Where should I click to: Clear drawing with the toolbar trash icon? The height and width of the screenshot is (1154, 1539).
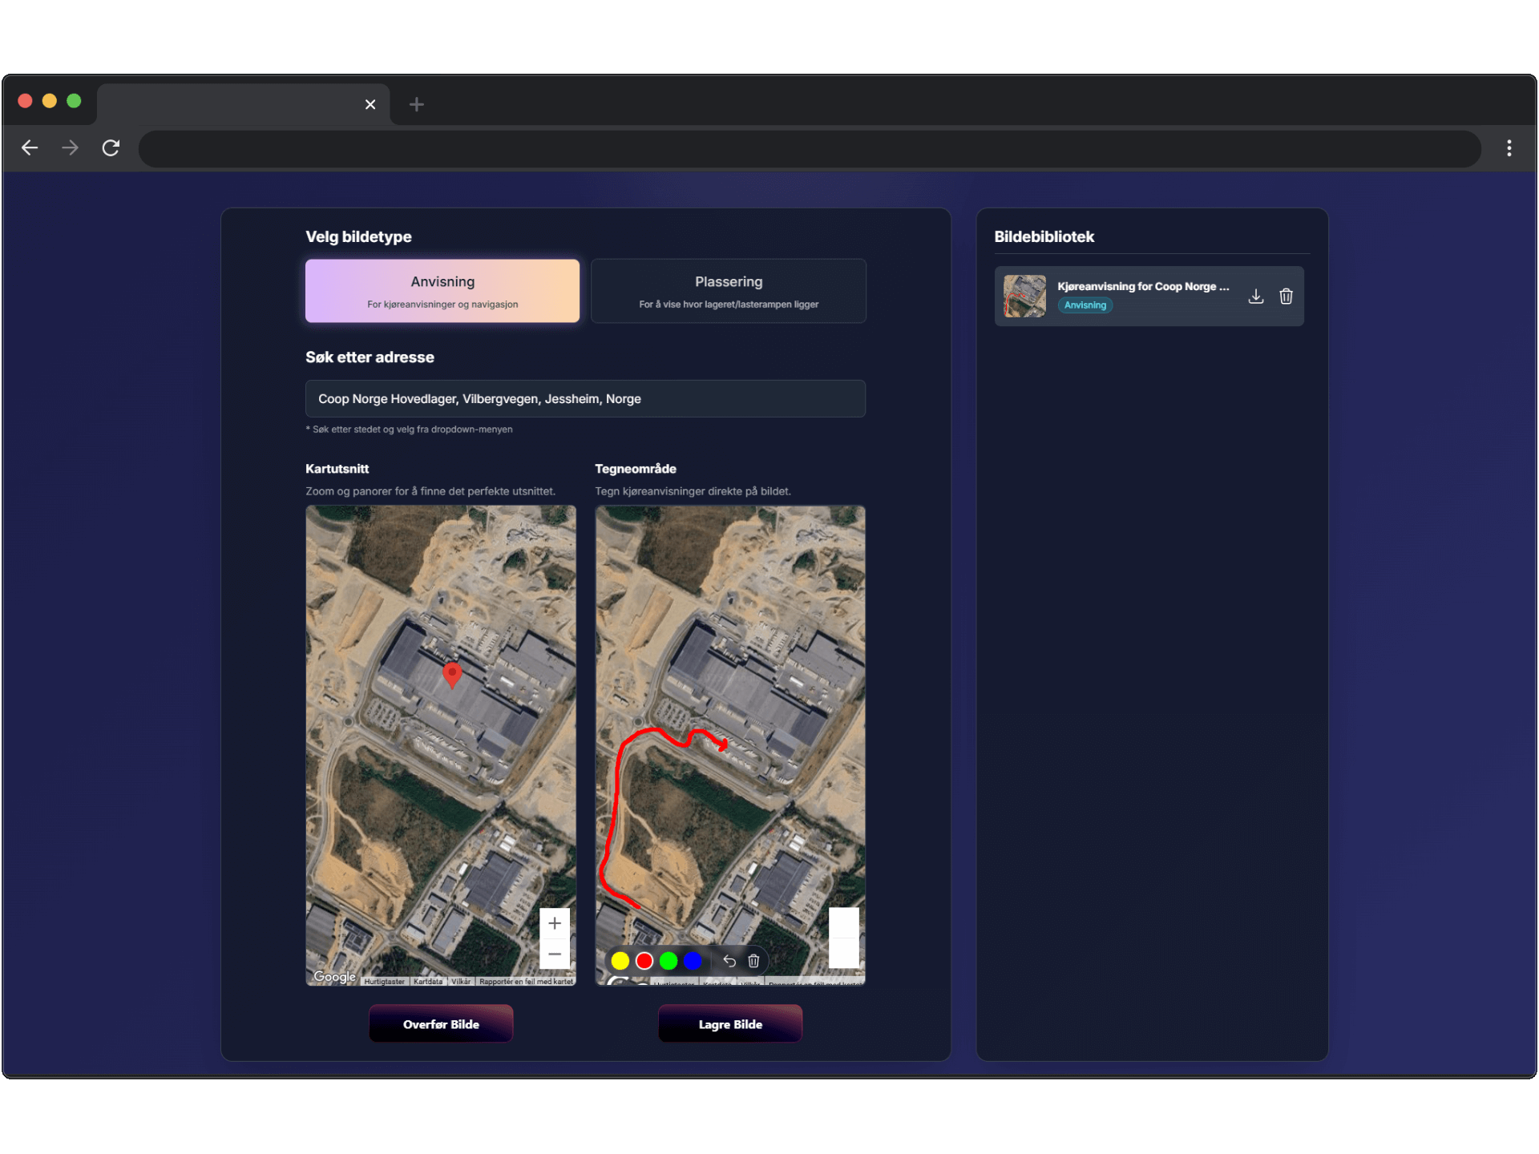click(753, 960)
